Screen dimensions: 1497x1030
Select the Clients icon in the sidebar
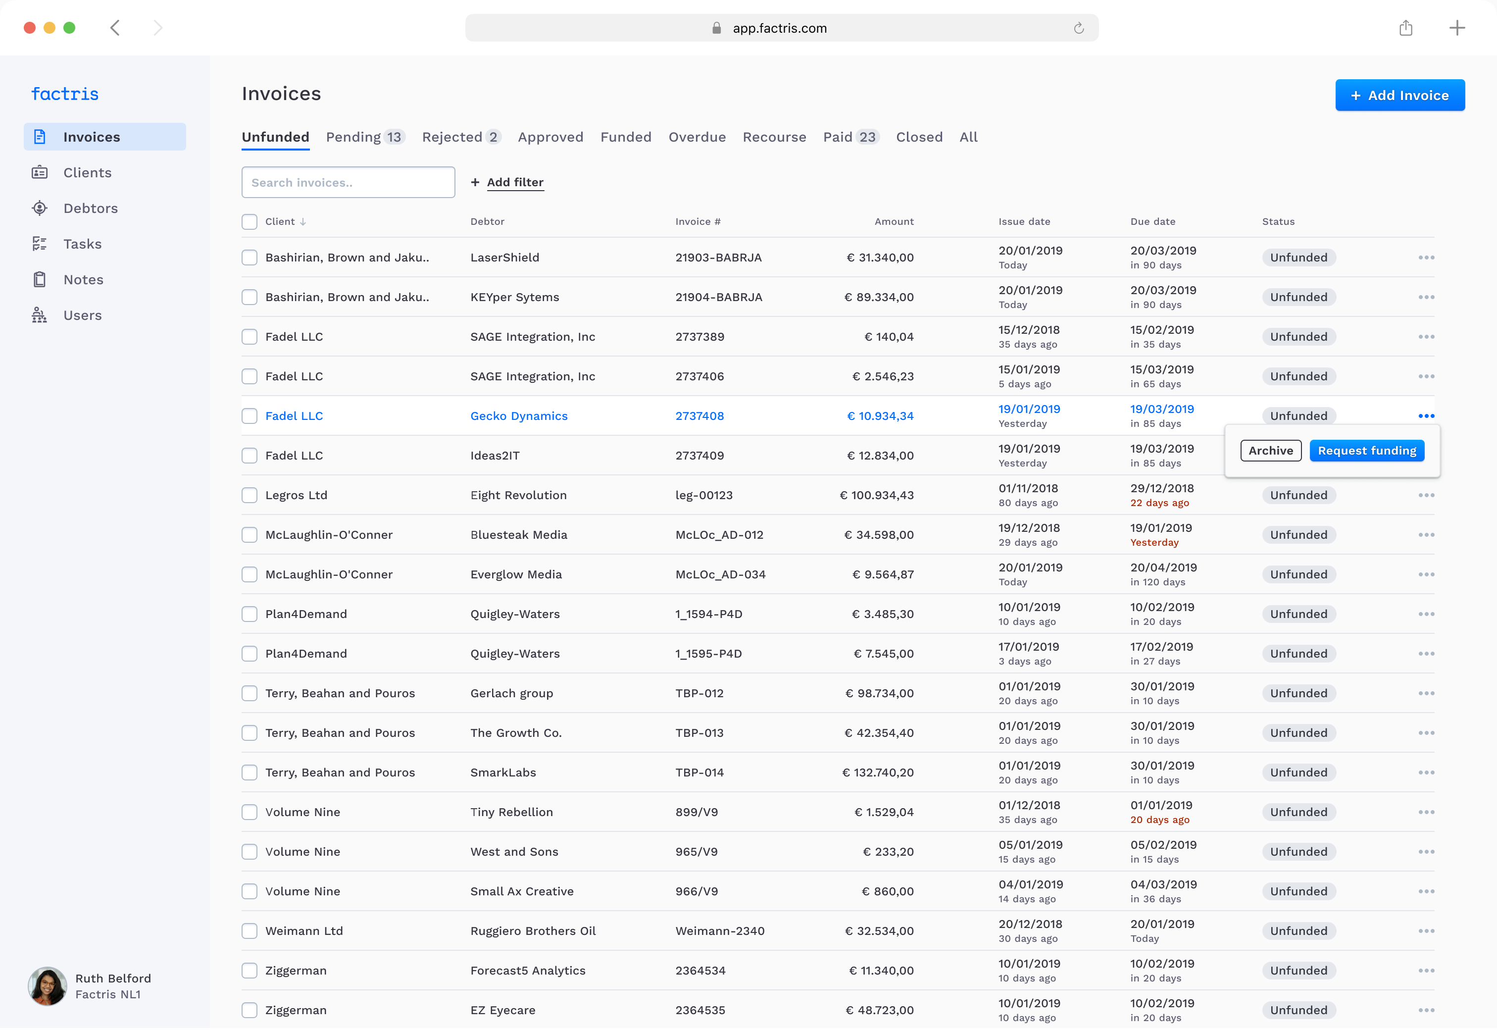point(40,172)
